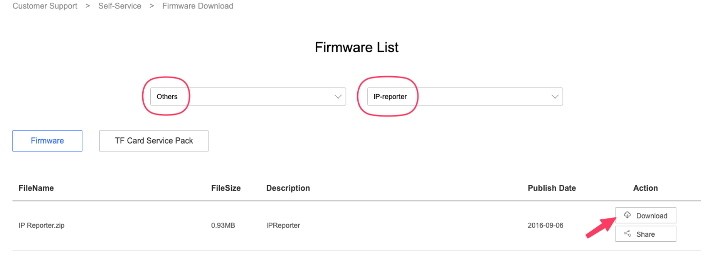This screenshot has width=715, height=259.
Task: Click the FileName column header
Action: pyautogui.click(x=36, y=188)
